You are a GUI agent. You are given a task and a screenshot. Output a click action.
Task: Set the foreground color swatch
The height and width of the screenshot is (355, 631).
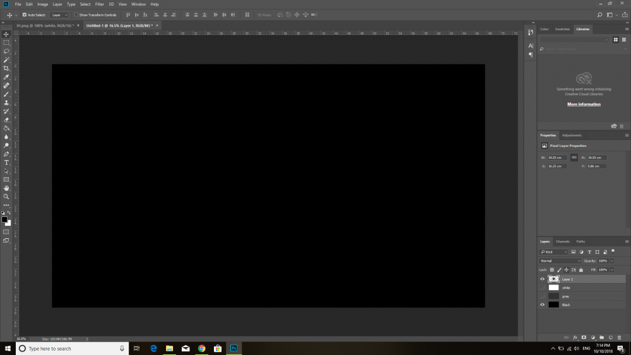pos(4,219)
